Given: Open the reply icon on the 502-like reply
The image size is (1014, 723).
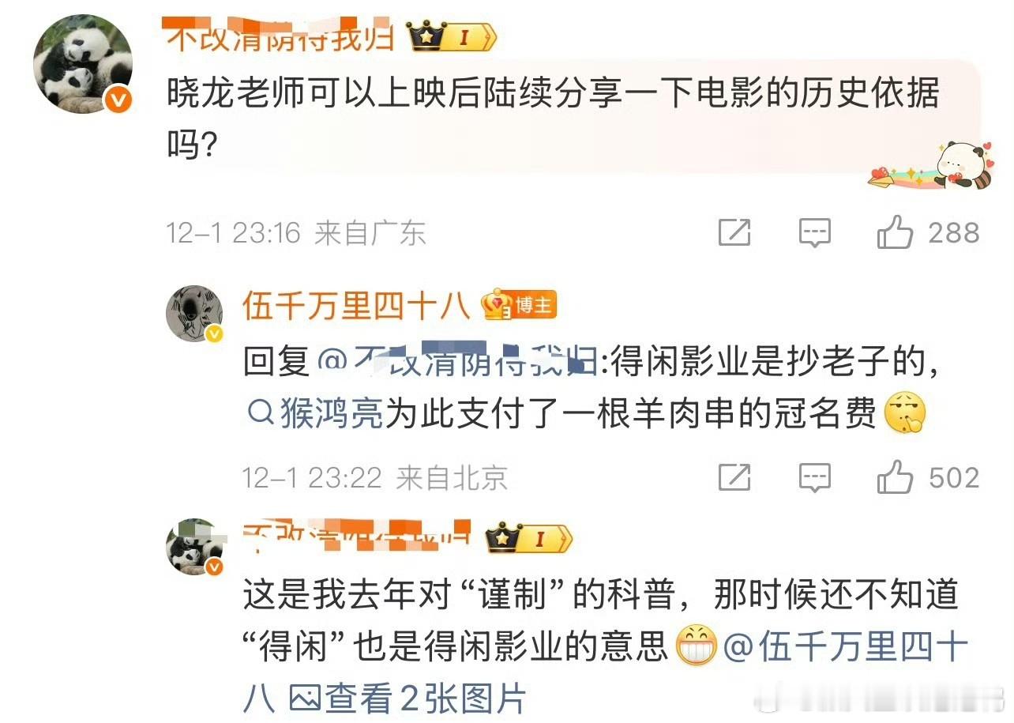Looking at the screenshot, I should pos(814,478).
